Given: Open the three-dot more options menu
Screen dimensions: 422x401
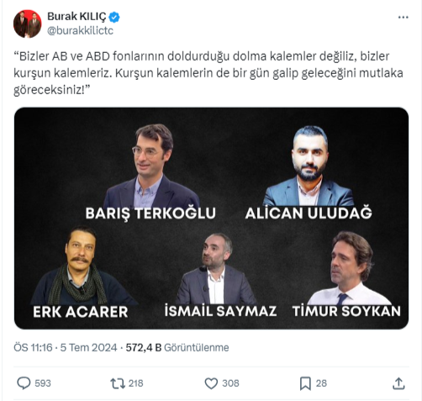Looking at the screenshot, I should click(x=403, y=18).
